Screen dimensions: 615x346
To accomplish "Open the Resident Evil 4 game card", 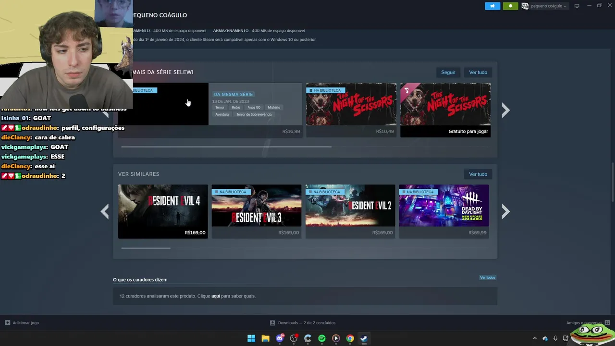I will 163,211.
